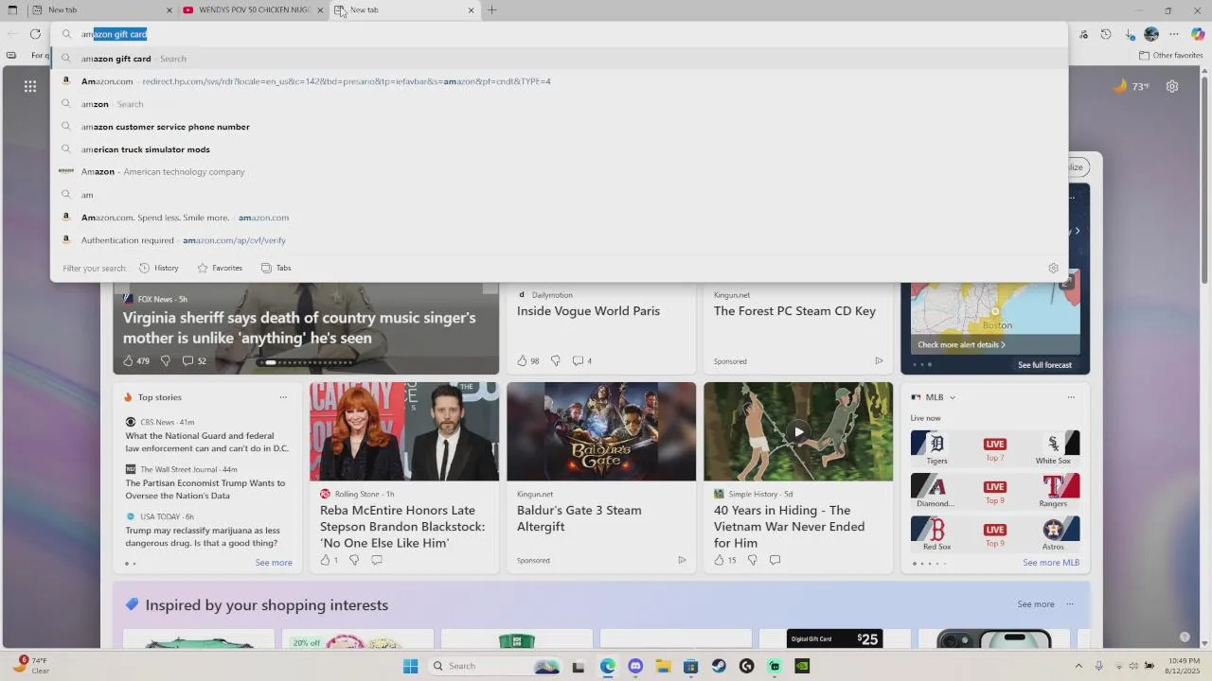1212x681 pixels.
Task: Open Reba McEntire article photo
Action: [404, 431]
